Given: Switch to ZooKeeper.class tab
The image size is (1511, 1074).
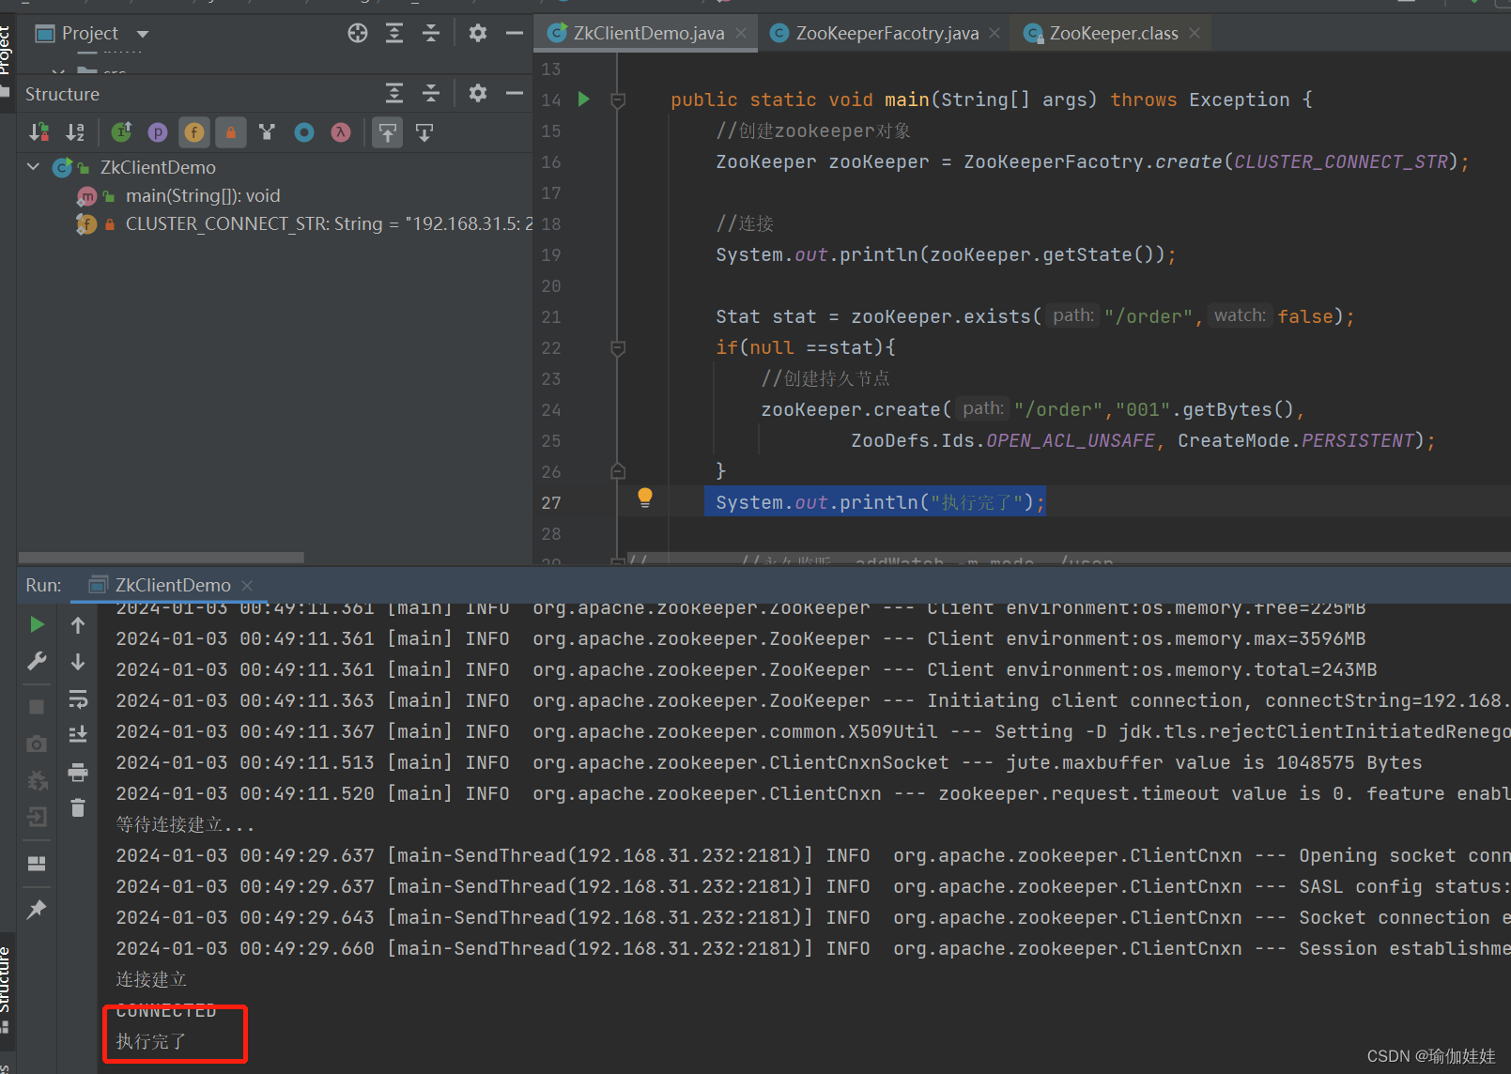Looking at the screenshot, I should pos(1113,33).
